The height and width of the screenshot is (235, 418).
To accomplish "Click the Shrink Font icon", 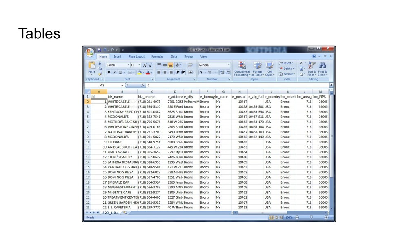I will tap(150, 65).
